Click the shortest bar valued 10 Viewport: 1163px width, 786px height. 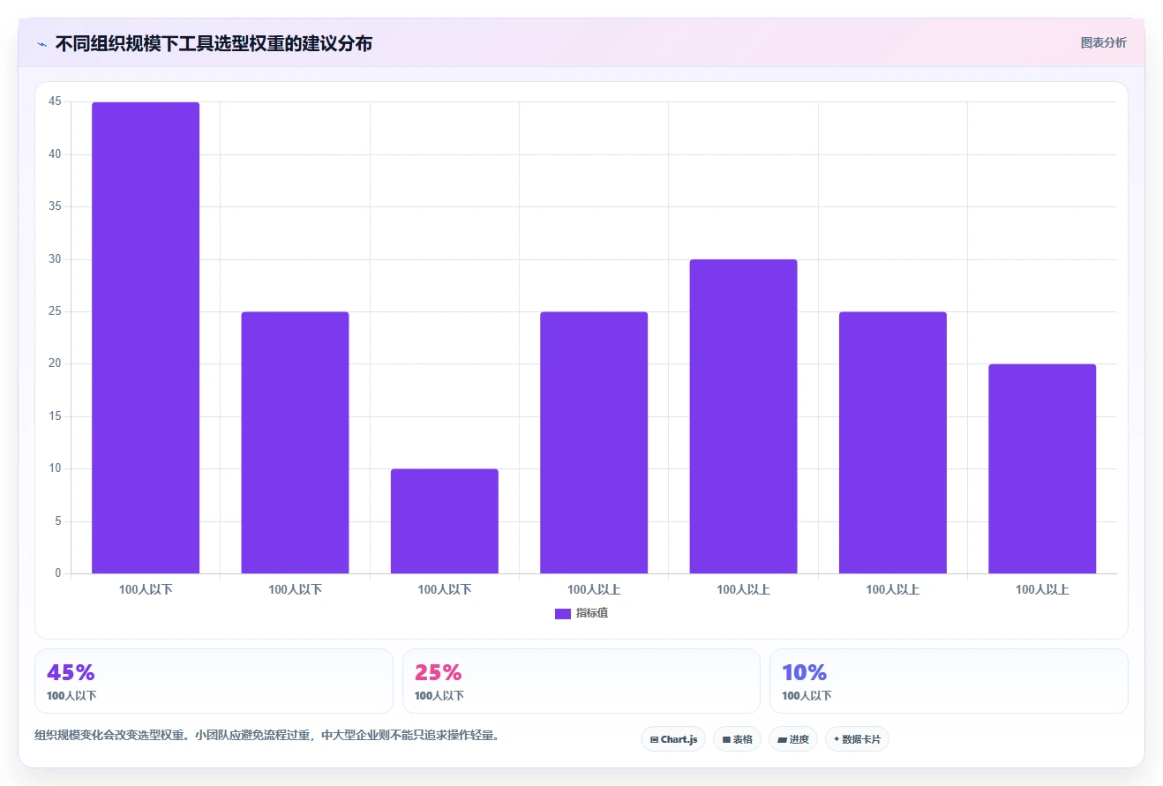[445, 521]
